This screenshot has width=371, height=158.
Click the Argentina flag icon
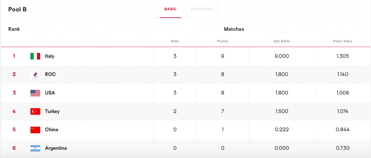pyautogui.click(x=35, y=148)
